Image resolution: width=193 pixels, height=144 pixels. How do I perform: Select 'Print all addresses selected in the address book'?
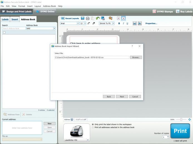pyautogui.click(x=93, y=127)
